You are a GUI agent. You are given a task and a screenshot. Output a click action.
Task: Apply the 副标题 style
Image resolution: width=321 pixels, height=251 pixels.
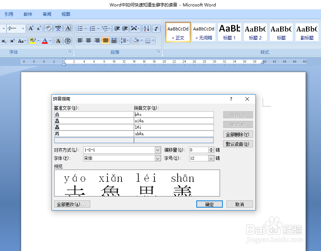tap(307, 32)
